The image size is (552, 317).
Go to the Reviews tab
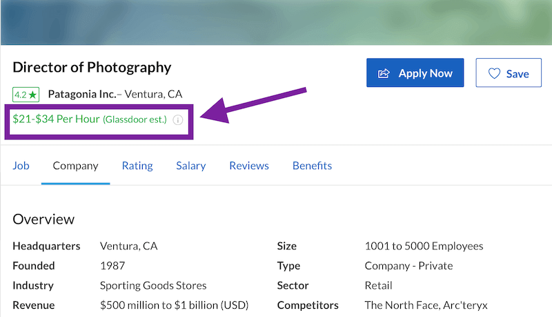click(x=249, y=166)
